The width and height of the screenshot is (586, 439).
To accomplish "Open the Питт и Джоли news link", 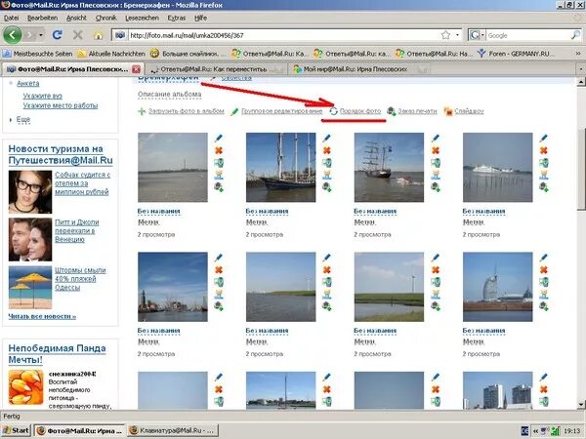I will pyautogui.click(x=76, y=230).
